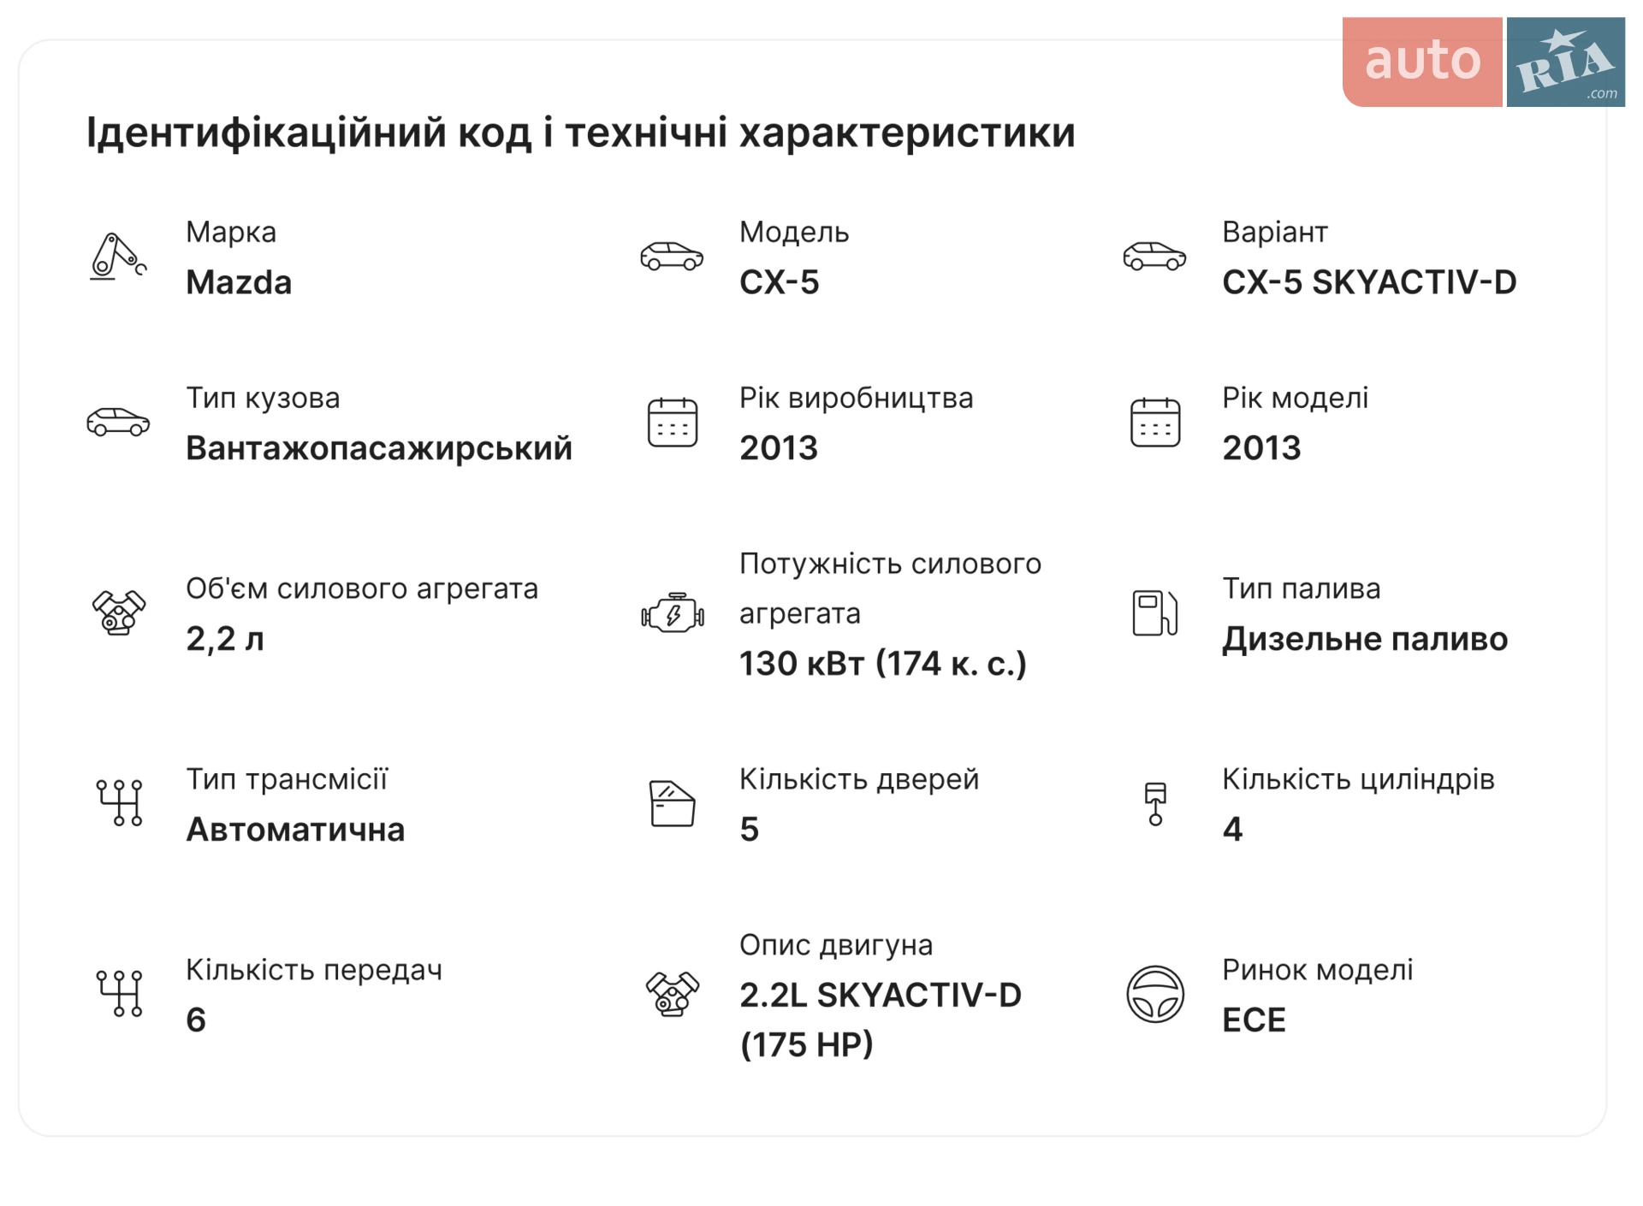Select the gear count value 6
Screen dimensions: 1643x1206
click(x=196, y=1020)
